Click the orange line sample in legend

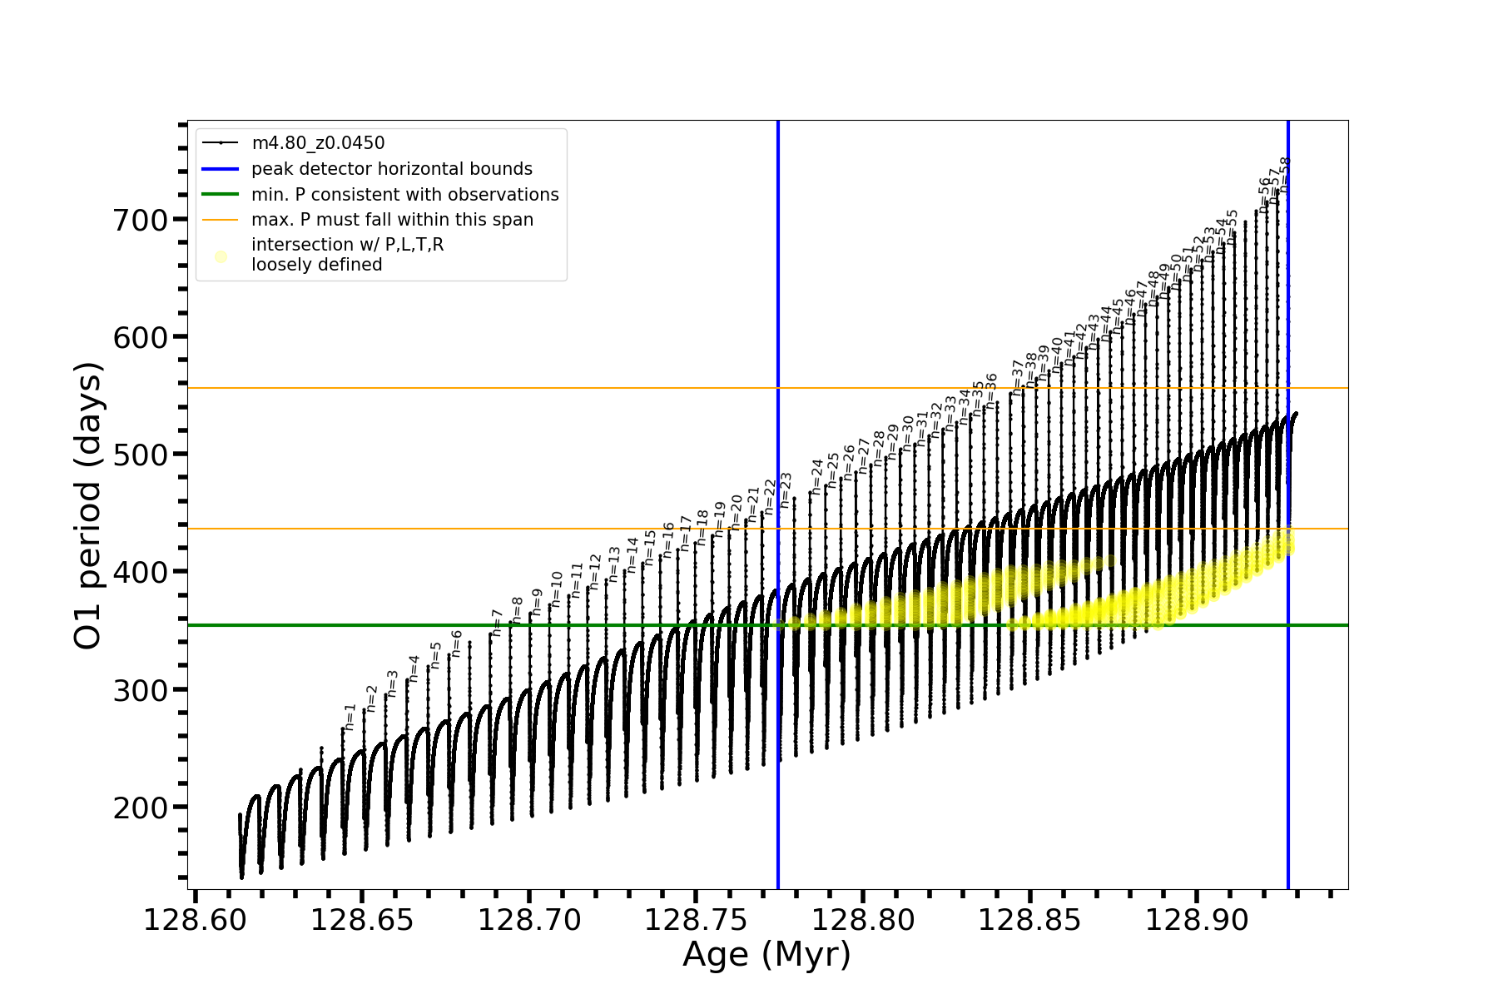221,220
